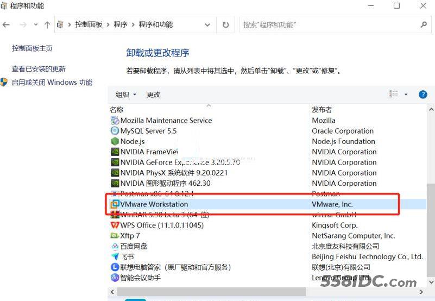This screenshot has width=435, height=301.
Task: Go up one level with up arrow
Action: click(47, 25)
